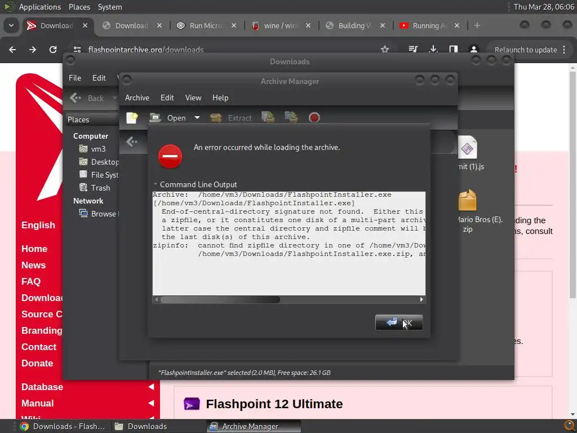Viewport: 577px width, 433px height.
Task: Open a new browser tab
Action: (477, 25)
